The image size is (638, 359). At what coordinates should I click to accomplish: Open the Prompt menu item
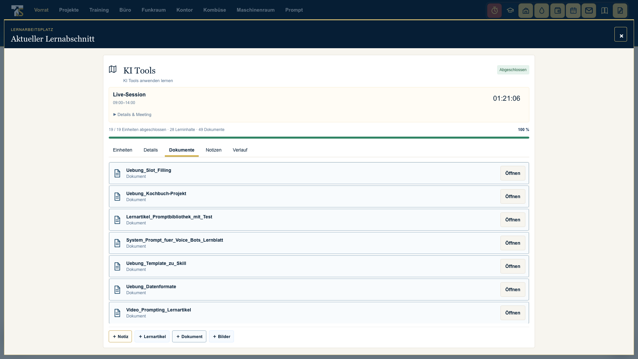(294, 10)
